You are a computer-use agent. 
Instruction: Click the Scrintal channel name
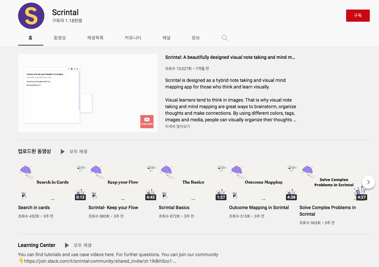(65, 12)
